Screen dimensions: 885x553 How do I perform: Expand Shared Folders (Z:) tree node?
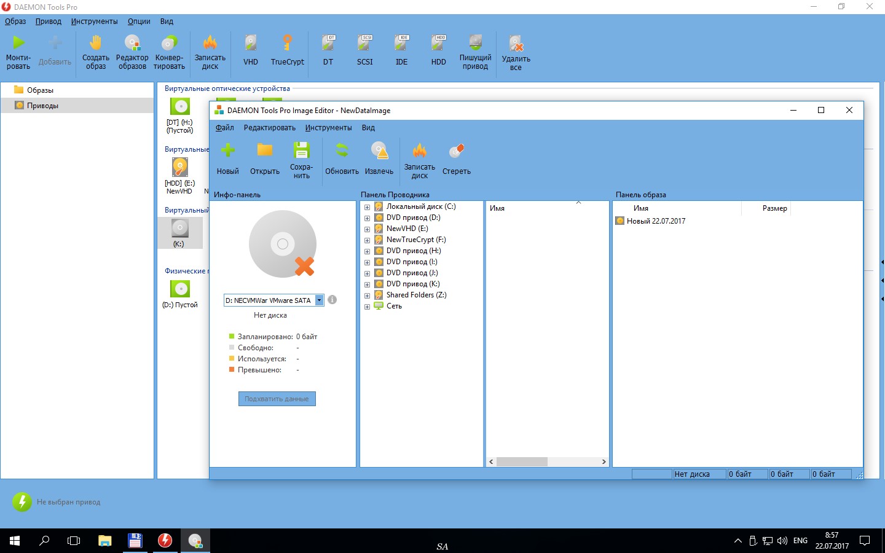point(367,296)
